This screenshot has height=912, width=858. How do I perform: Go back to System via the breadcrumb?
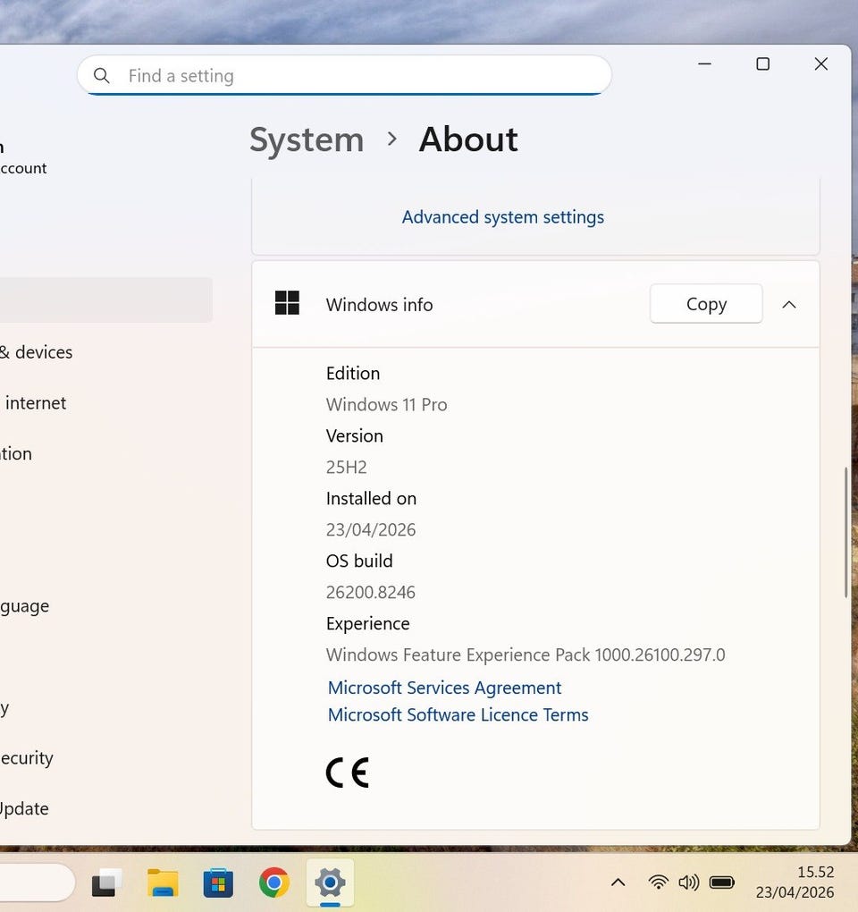(x=307, y=140)
